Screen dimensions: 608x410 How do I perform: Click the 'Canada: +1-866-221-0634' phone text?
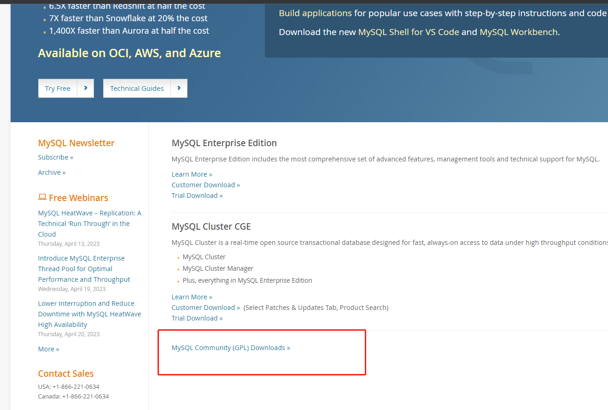(74, 396)
